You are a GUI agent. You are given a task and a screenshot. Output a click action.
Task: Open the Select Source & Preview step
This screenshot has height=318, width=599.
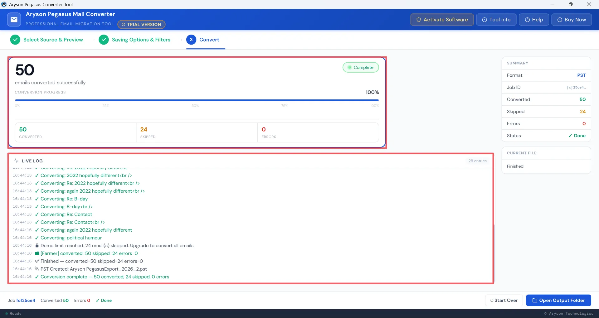pyautogui.click(x=46, y=40)
